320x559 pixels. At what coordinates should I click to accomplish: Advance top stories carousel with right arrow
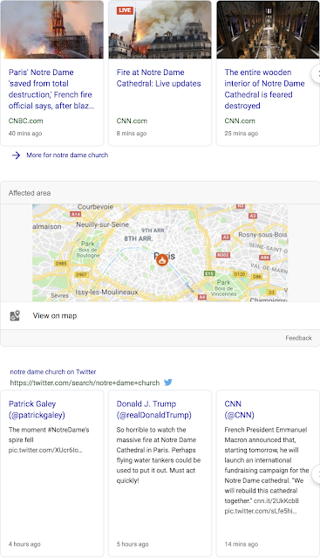(x=317, y=73)
